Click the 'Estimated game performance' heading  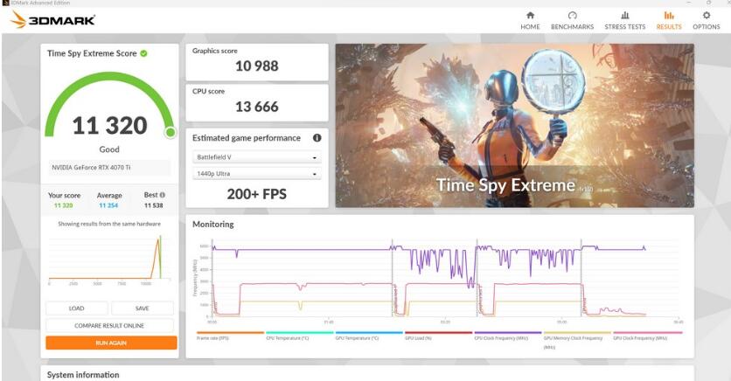click(247, 138)
